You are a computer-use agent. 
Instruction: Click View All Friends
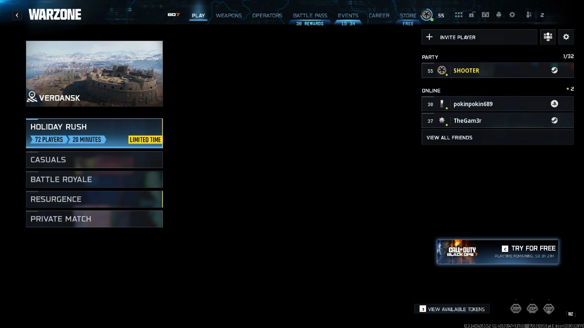[449, 138]
